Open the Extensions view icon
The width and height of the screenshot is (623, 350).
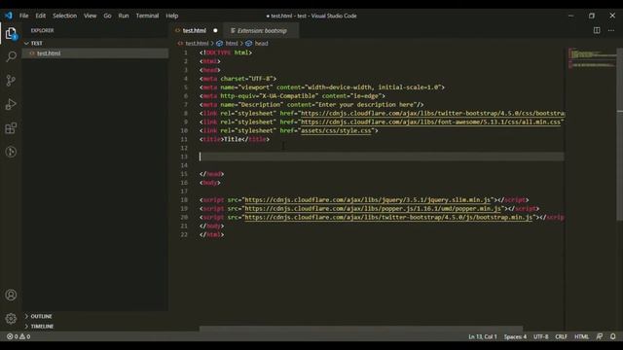(x=11, y=128)
